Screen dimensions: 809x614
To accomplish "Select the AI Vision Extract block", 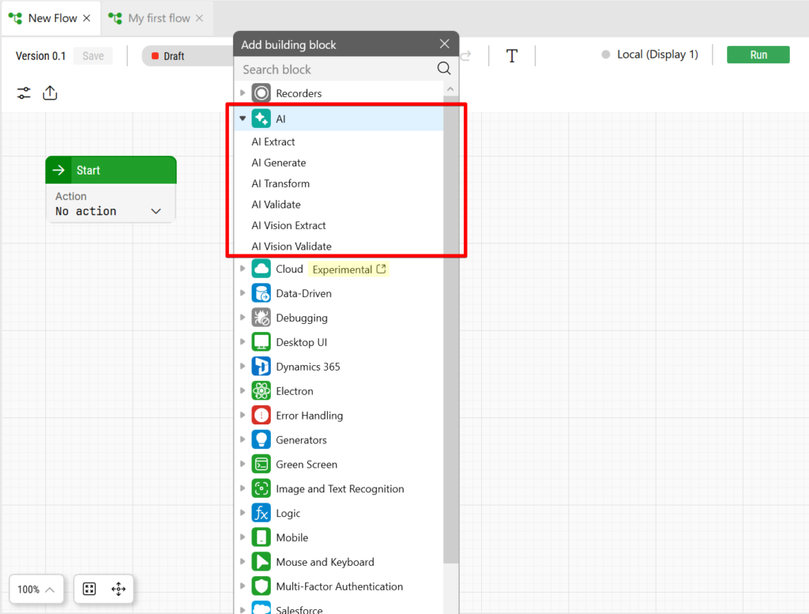I will [288, 225].
